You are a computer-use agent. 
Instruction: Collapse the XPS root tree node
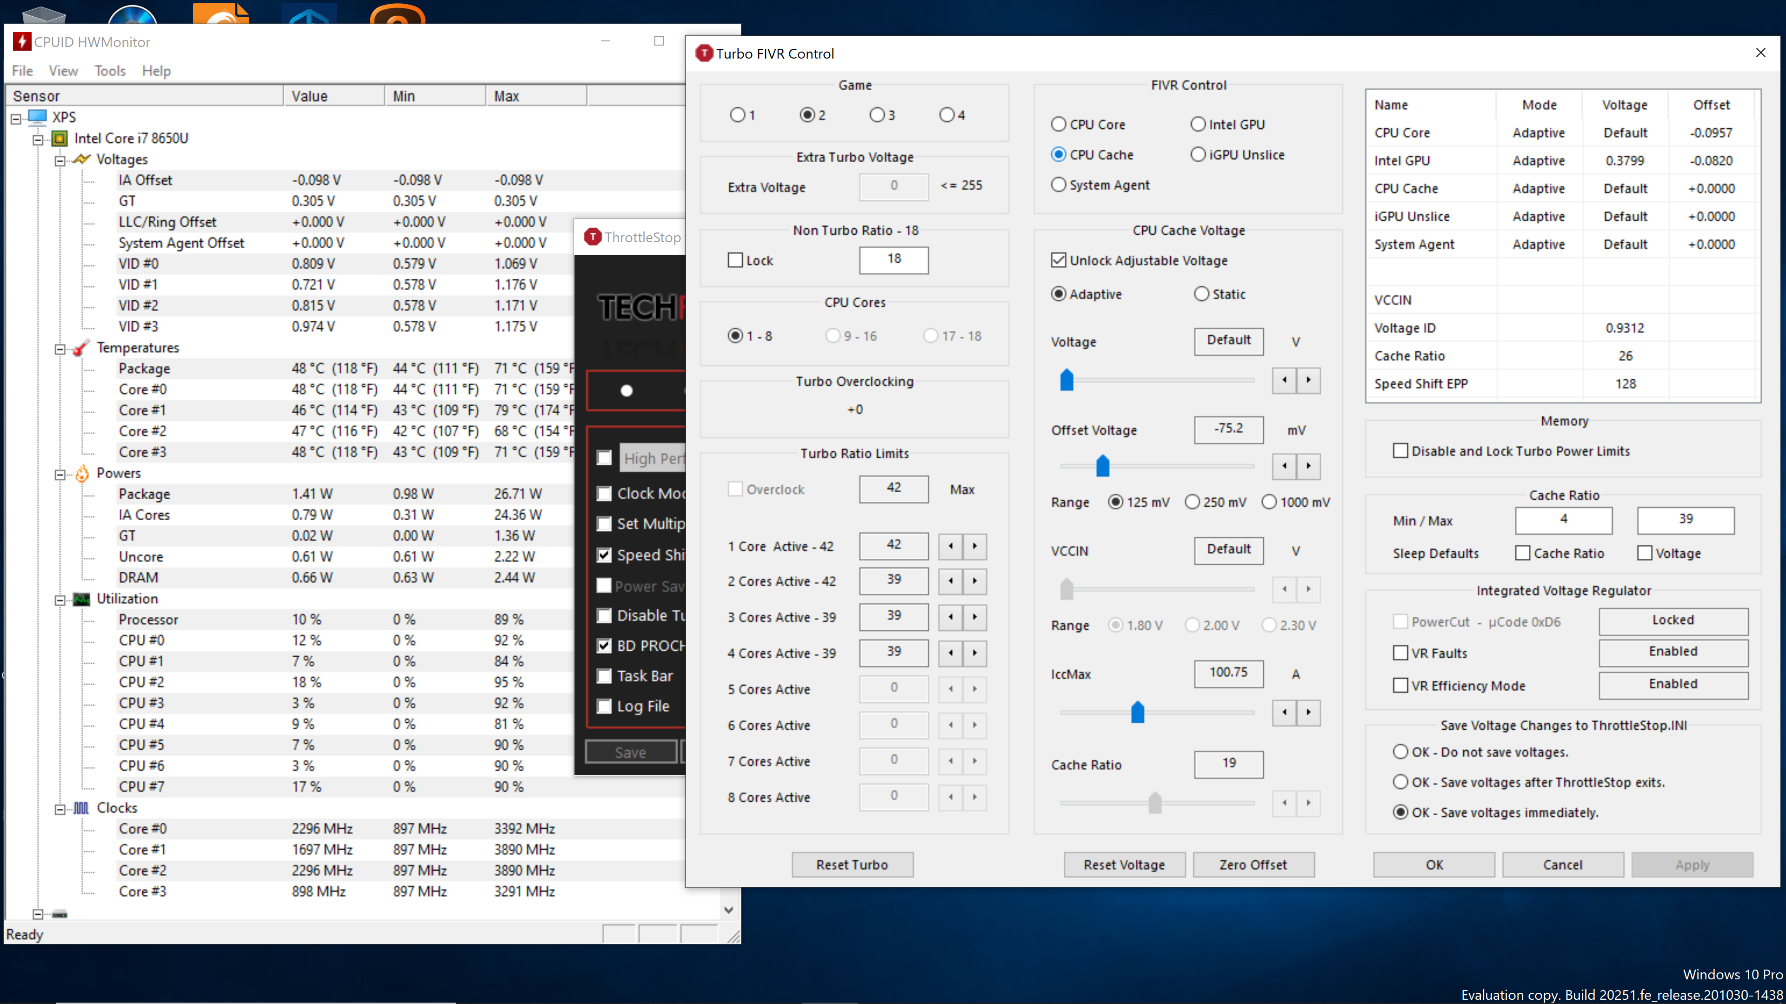coord(16,119)
